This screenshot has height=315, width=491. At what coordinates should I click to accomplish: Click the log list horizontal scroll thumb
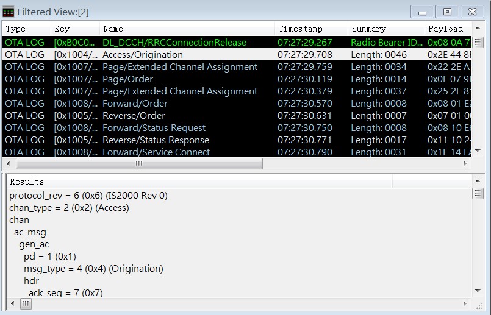coord(139,163)
